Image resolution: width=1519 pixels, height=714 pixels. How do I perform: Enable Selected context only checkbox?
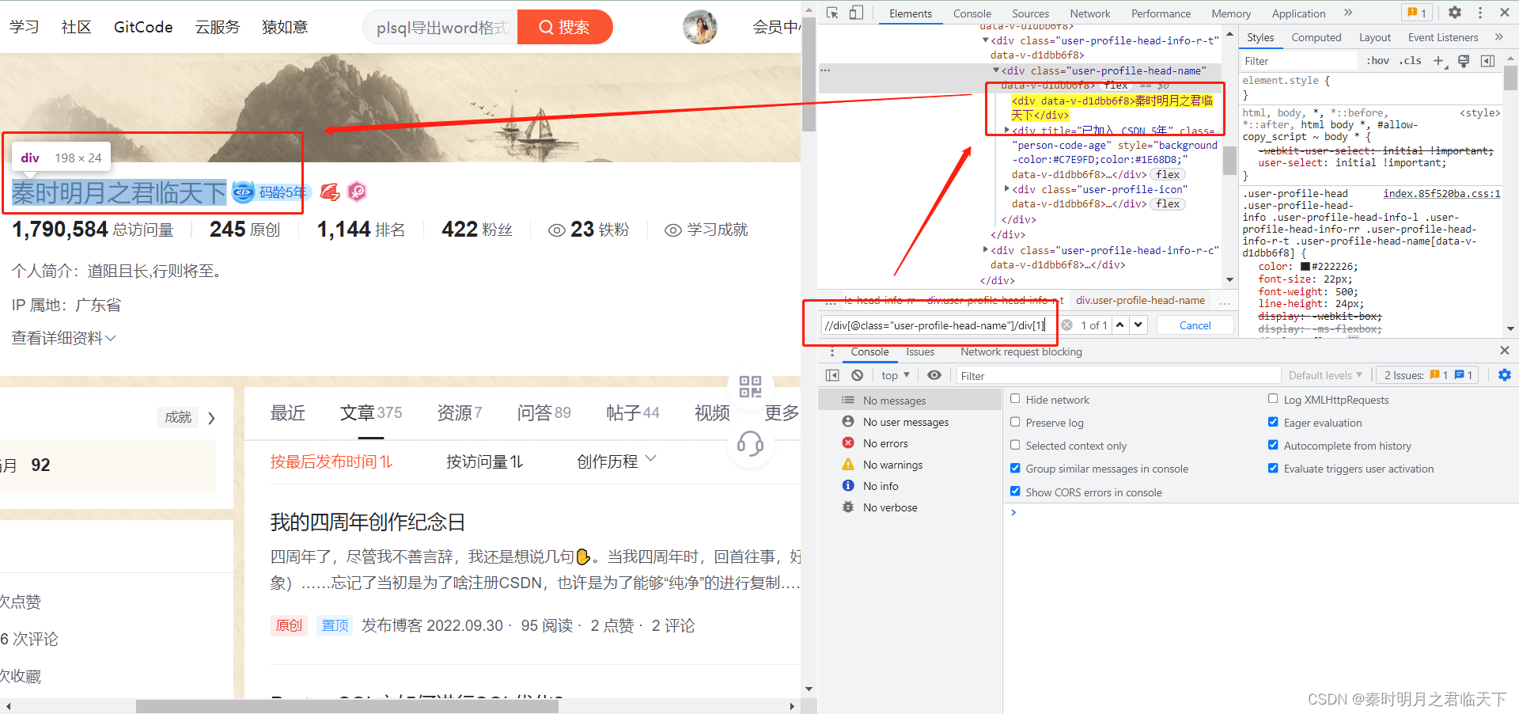click(x=1015, y=445)
